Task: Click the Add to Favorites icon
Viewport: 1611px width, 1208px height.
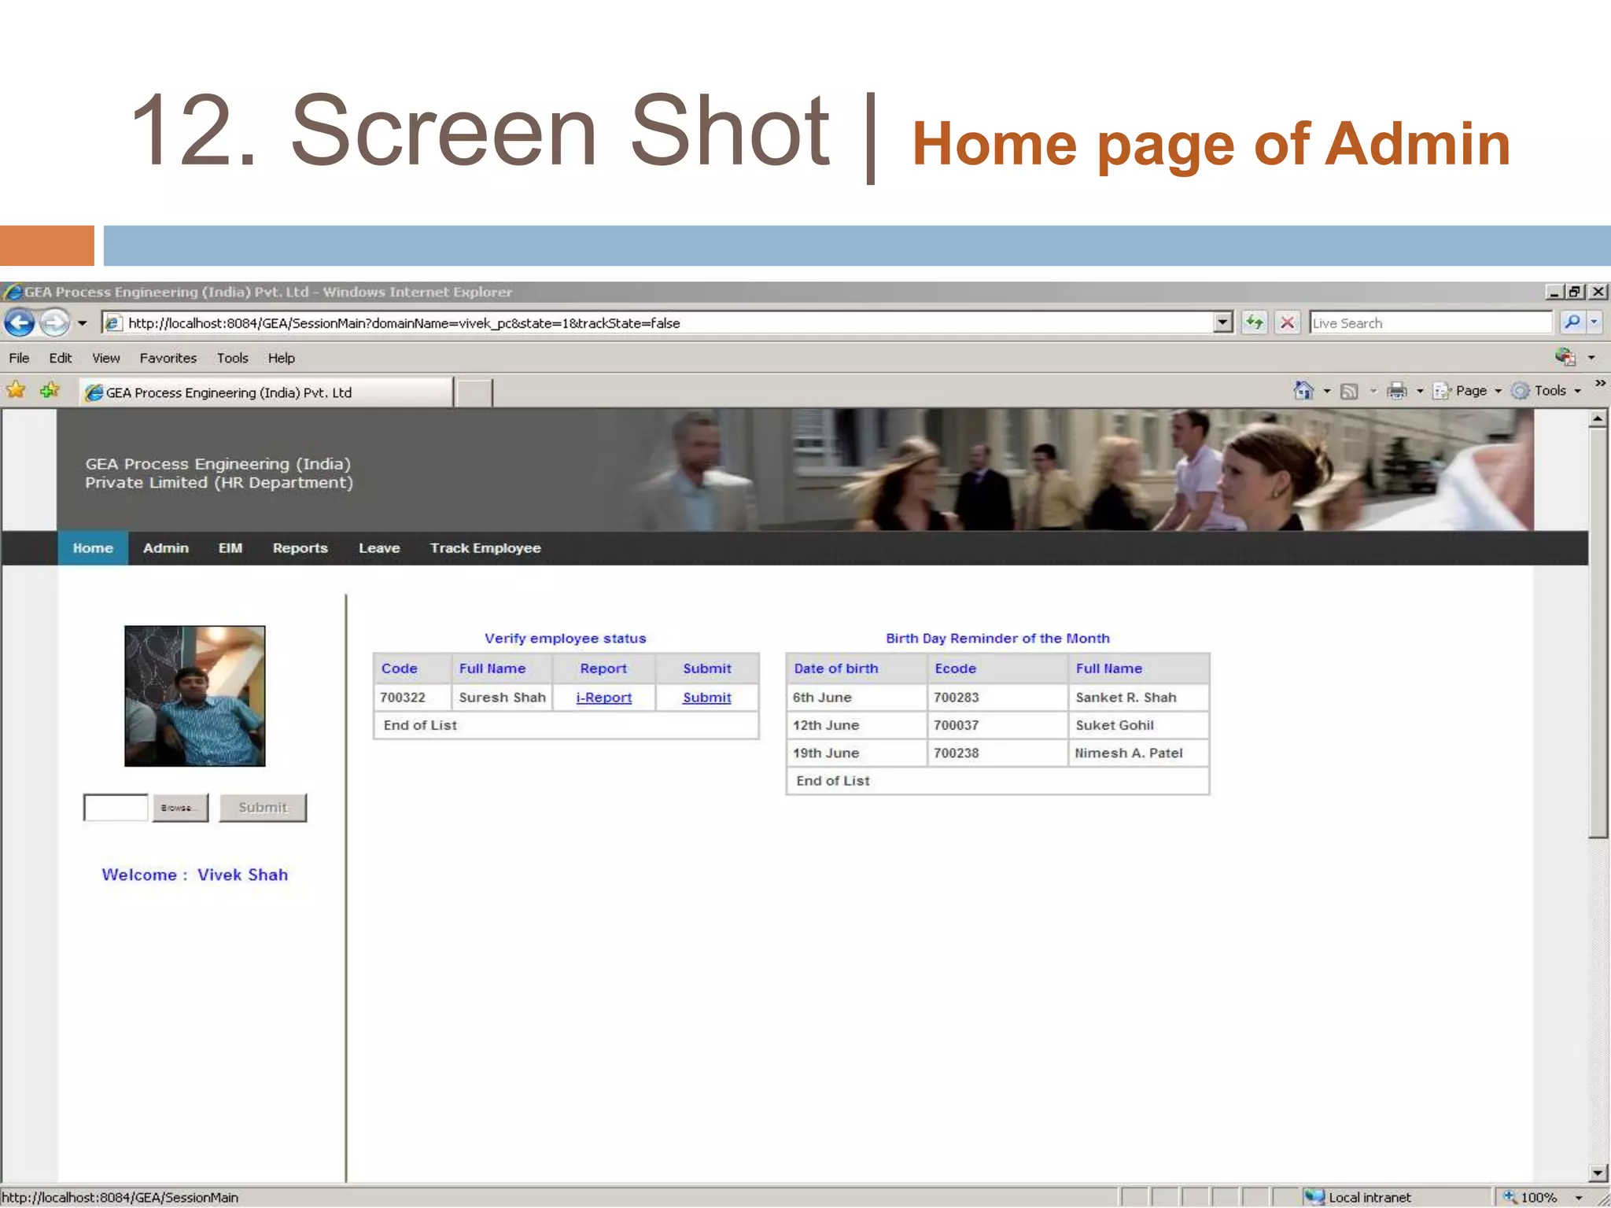Action: pos(50,390)
